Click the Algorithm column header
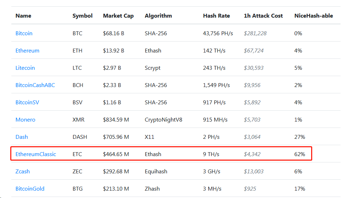The image size is (343, 198). [x=158, y=16]
